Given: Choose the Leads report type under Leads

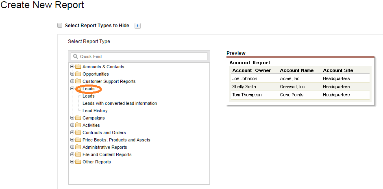Looking at the screenshot, I should 88,96.
